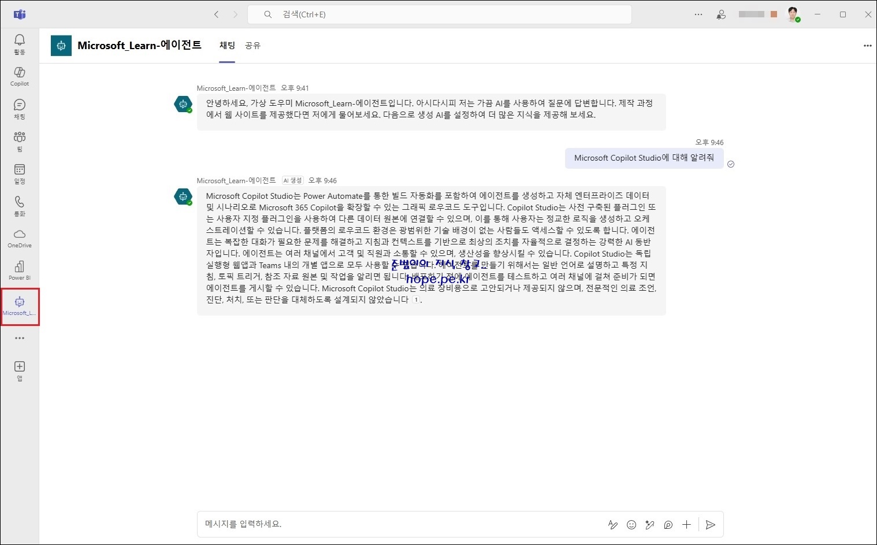Go back with the left arrow
Image resolution: width=877 pixels, height=545 pixels.
tap(217, 14)
